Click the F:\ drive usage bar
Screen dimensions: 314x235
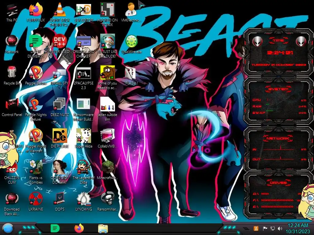277,200
